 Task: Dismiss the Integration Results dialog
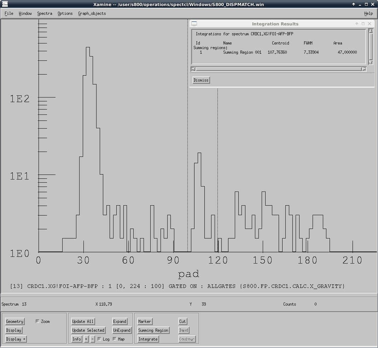point(201,80)
